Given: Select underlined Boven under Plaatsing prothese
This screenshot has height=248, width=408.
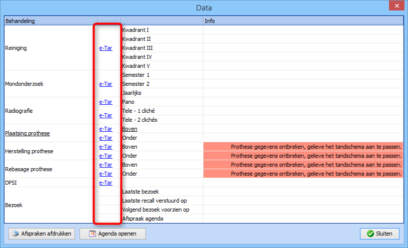Looking at the screenshot, I should tap(129, 129).
